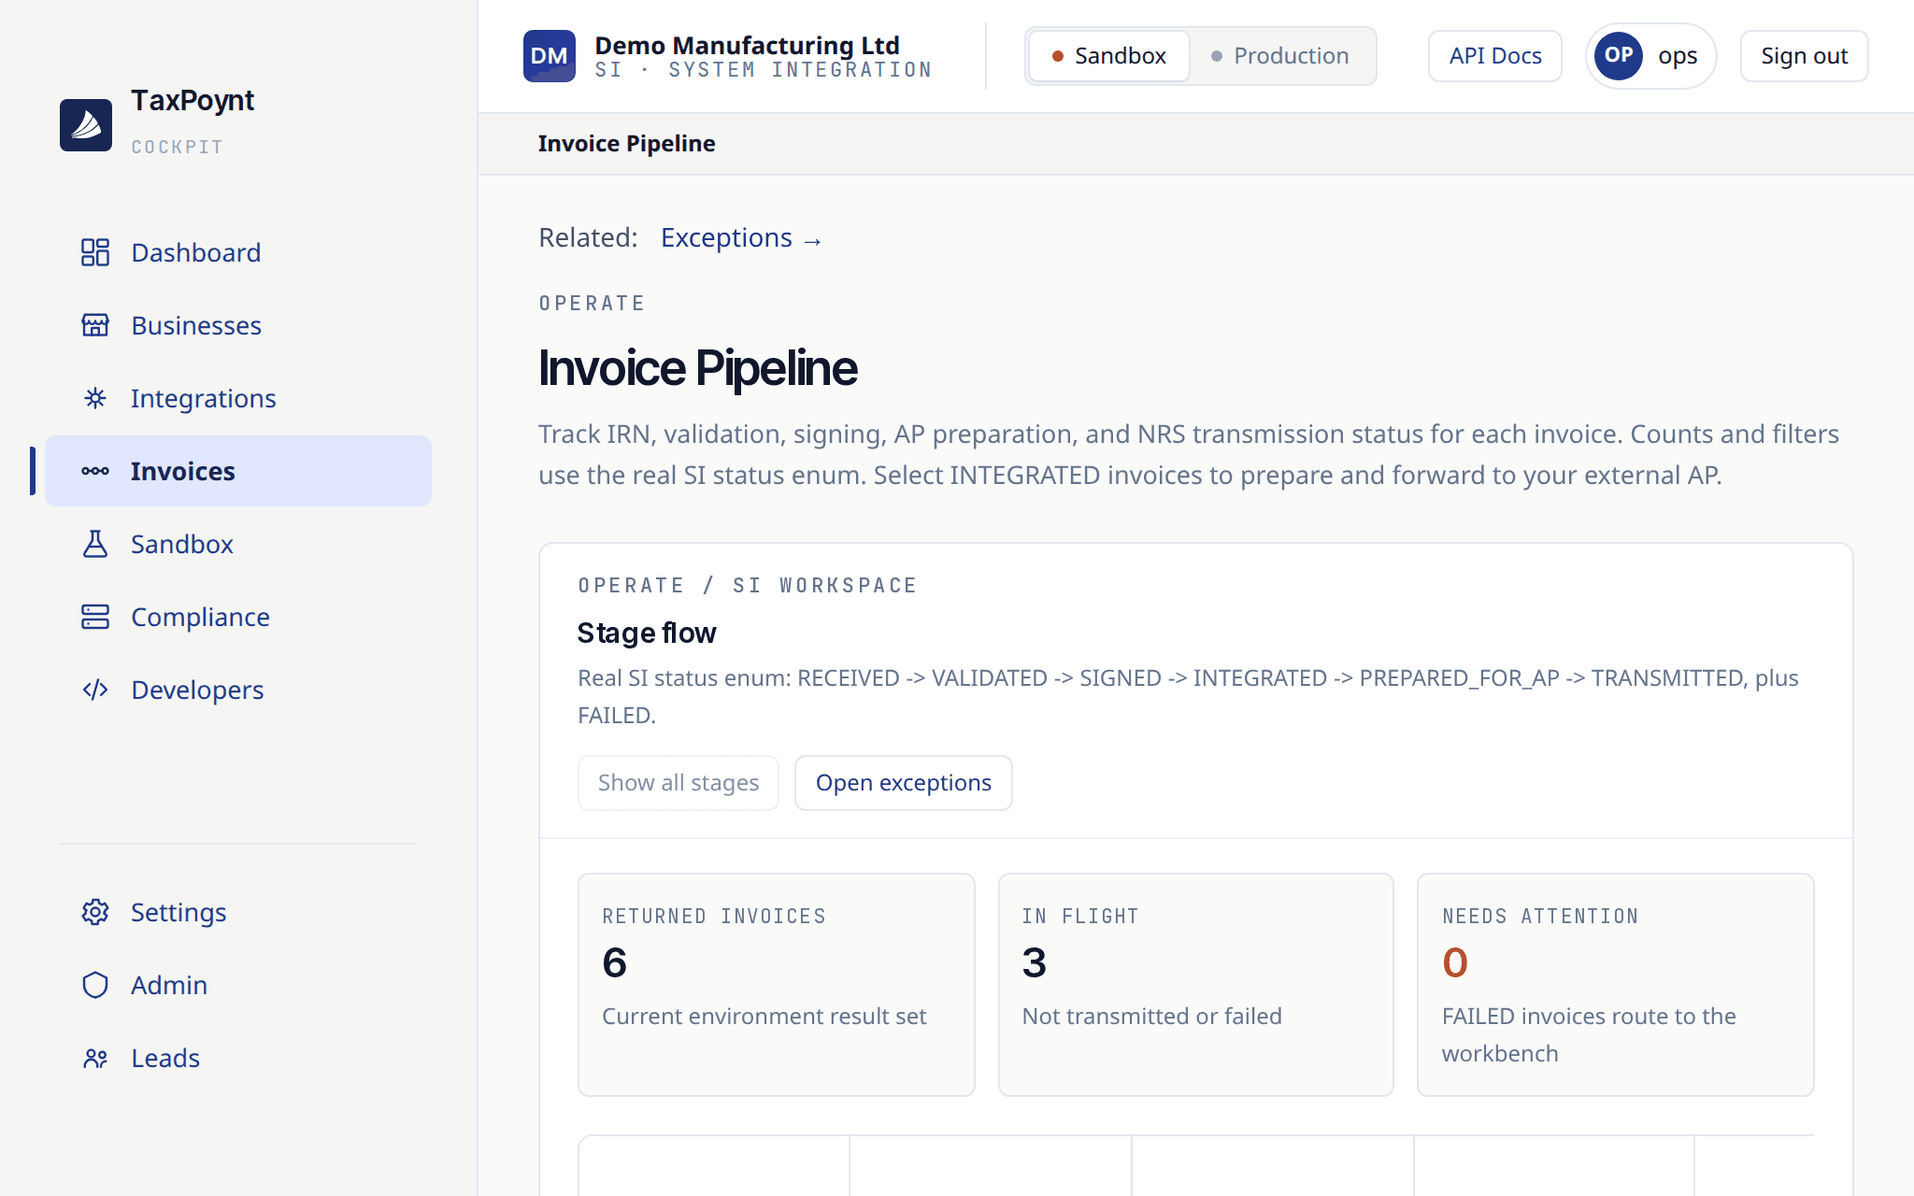Viewport: 1914px width, 1196px height.
Task: Click the DM company avatar badge
Action: point(550,56)
